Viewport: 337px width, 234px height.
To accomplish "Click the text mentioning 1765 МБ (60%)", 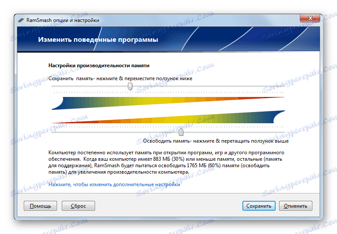I will 203,165.
